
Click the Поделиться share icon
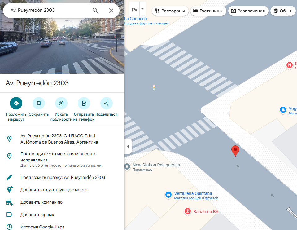pyautogui.click(x=106, y=103)
